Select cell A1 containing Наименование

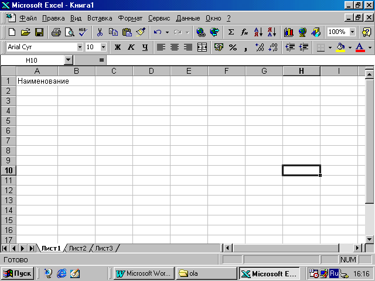[x=37, y=81]
